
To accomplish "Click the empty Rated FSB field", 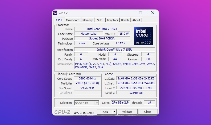I will click(x=87, y=93).
